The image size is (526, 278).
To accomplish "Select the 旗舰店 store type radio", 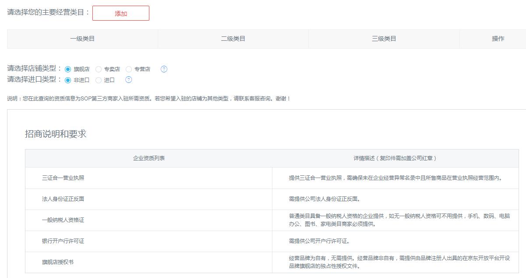I will click(x=68, y=69).
